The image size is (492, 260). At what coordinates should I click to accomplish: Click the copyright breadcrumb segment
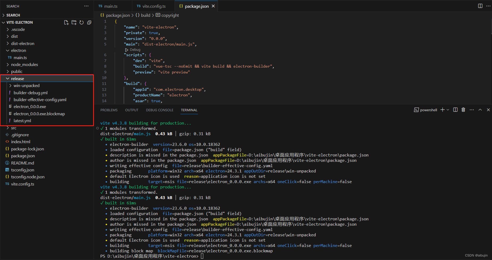tap(167, 15)
